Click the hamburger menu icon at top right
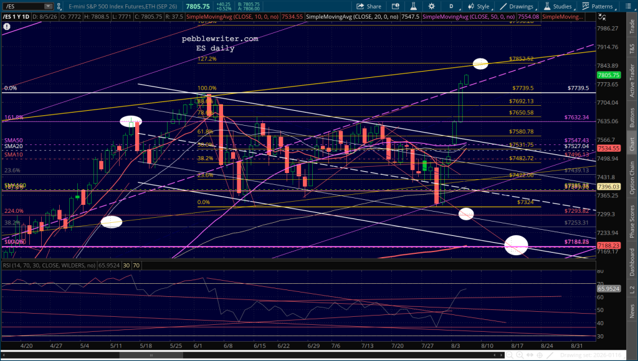Screen dimensions: 638x361 coord(627,6)
